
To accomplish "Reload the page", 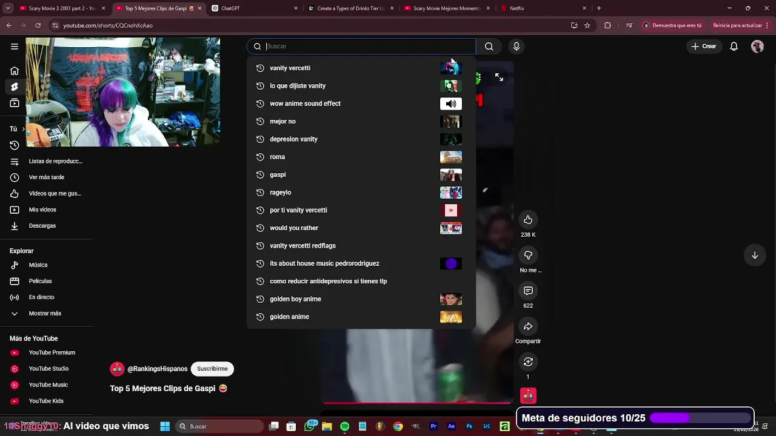I will 38,25.
